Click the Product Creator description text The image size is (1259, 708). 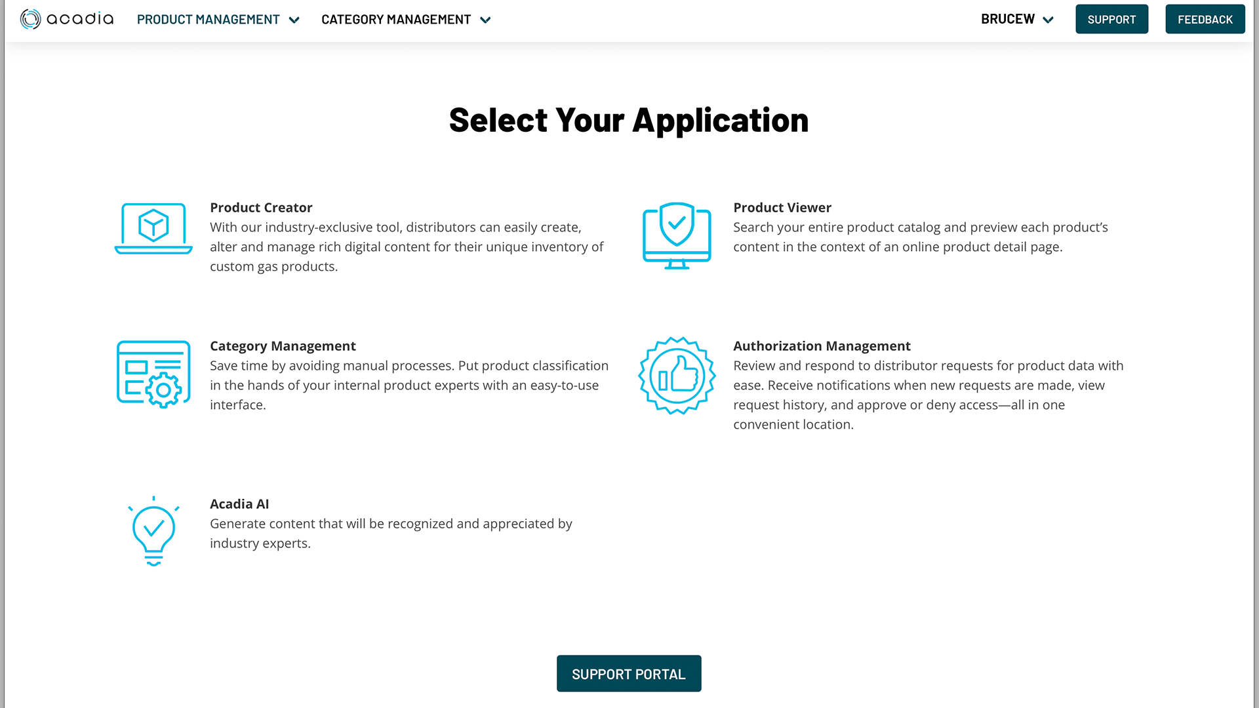pyautogui.click(x=407, y=247)
